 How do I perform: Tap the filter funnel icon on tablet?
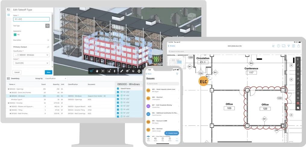point(289,46)
